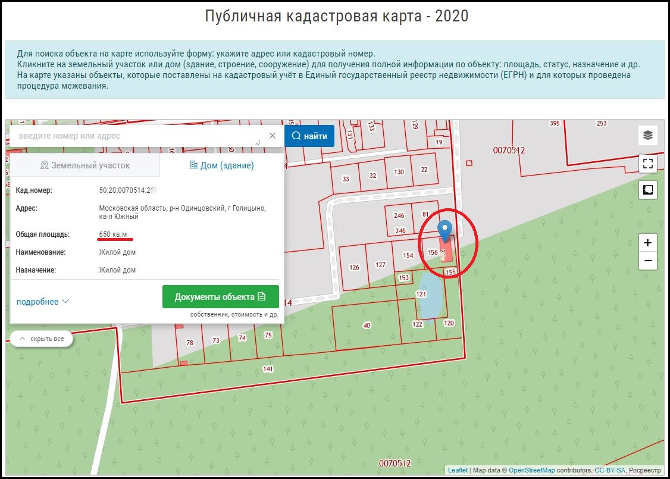Open the CC-BY-SA license link
This screenshot has width=670, height=479.
click(610, 470)
